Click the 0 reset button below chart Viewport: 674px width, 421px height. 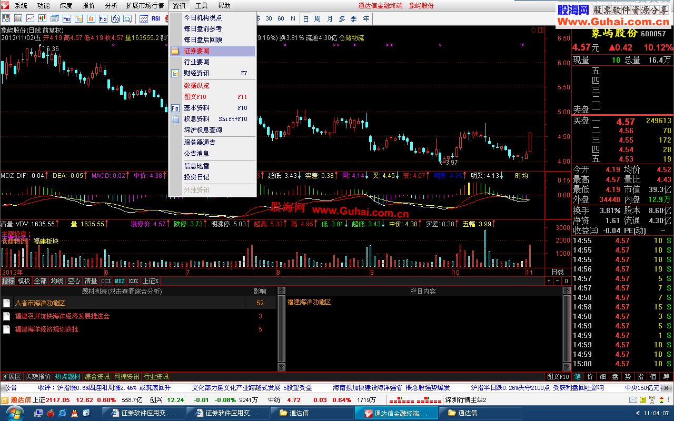point(566,281)
